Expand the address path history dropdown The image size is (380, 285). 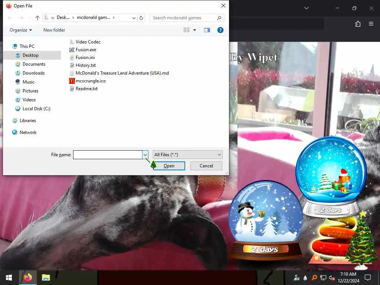click(134, 18)
